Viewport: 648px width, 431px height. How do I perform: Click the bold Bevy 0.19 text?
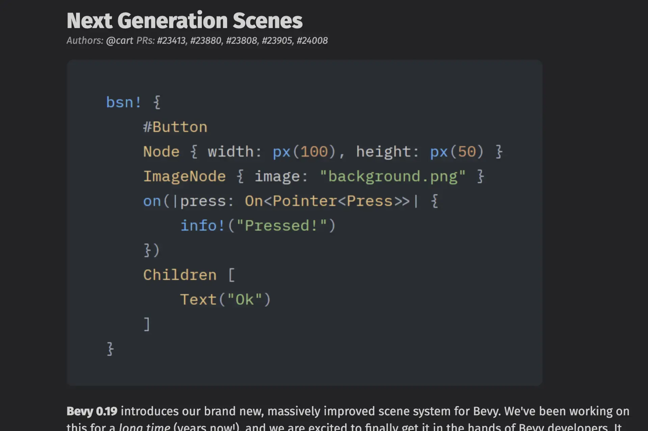click(92, 411)
